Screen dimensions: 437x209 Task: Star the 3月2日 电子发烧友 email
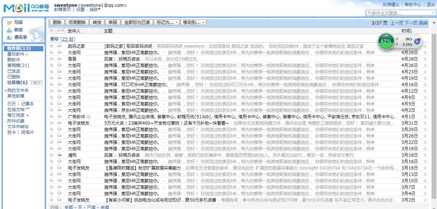tap(425, 200)
